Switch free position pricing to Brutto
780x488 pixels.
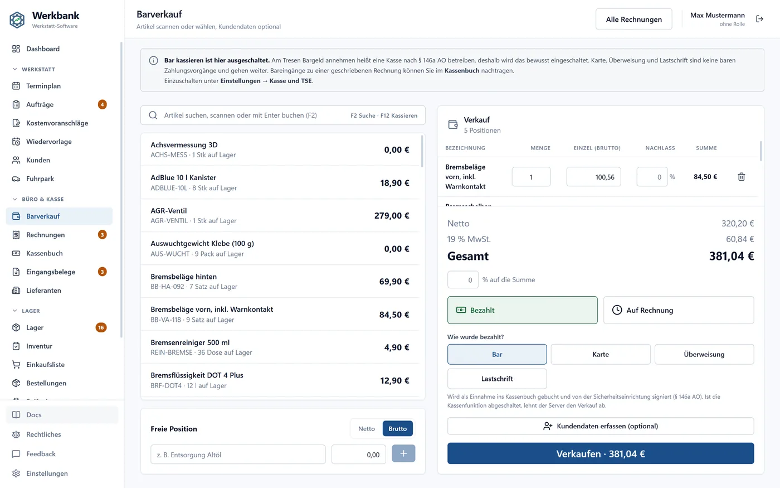click(x=398, y=429)
